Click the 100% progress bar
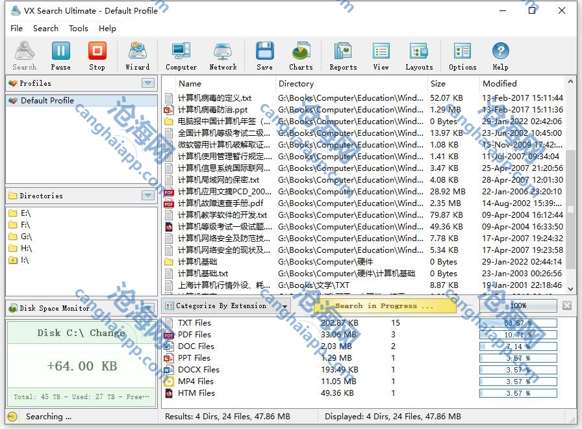The image size is (582, 429). click(x=518, y=305)
